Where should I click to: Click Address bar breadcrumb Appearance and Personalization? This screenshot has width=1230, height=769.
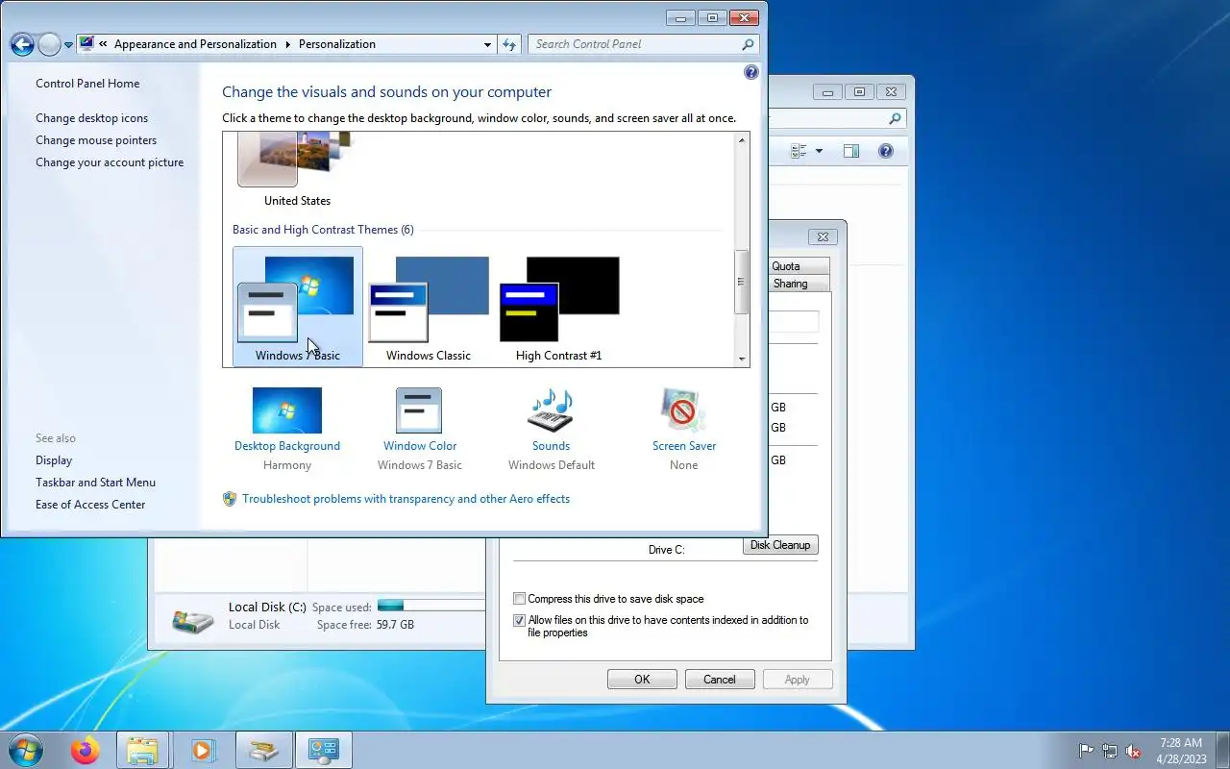coord(195,44)
